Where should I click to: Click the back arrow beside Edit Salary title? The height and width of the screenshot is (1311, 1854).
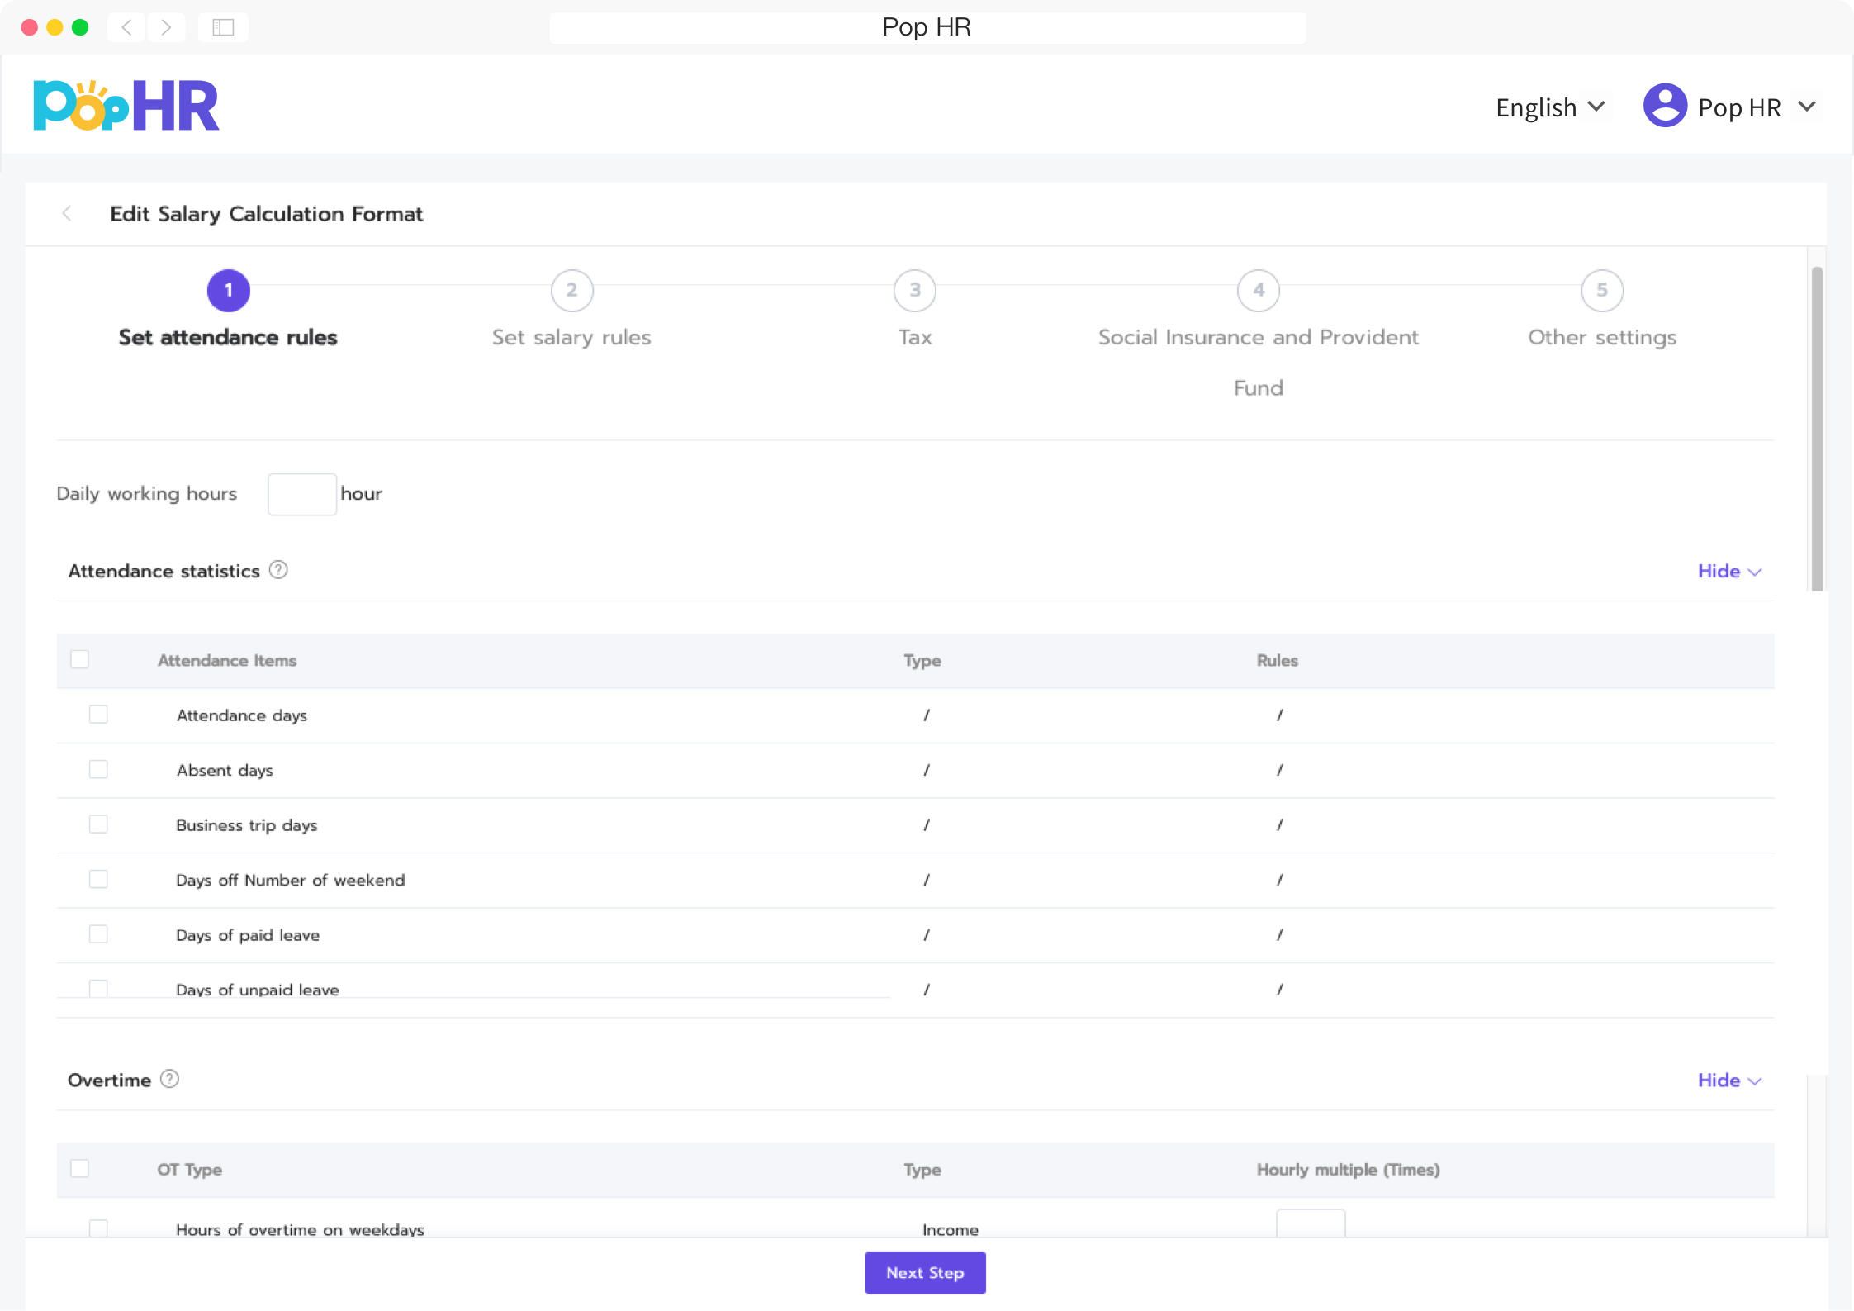67,214
